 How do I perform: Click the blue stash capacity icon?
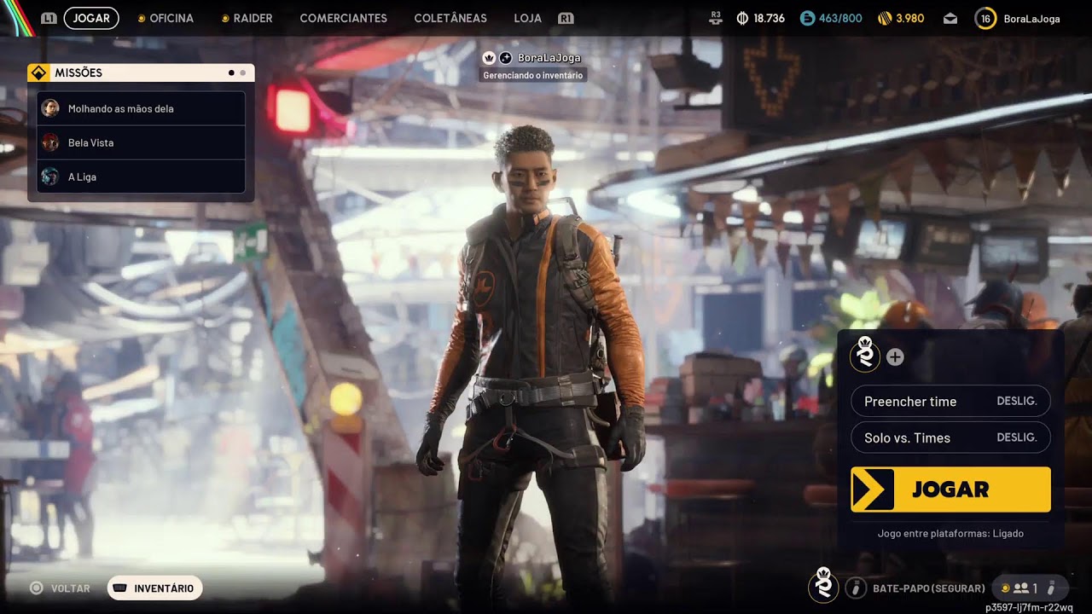pyautogui.click(x=807, y=18)
